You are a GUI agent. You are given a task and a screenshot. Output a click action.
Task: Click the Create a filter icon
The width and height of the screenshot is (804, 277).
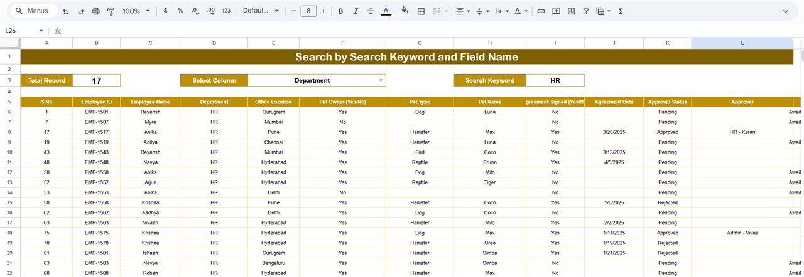586,11
